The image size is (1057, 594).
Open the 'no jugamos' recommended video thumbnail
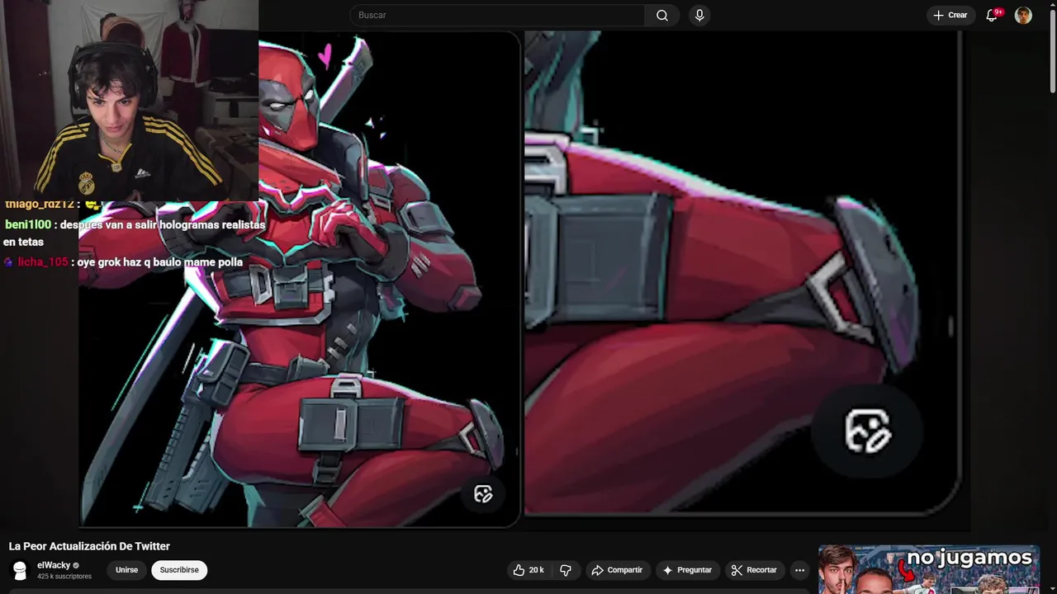[x=928, y=569]
